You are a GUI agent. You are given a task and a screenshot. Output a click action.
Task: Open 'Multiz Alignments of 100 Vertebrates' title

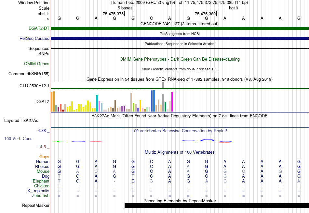(180, 152)
